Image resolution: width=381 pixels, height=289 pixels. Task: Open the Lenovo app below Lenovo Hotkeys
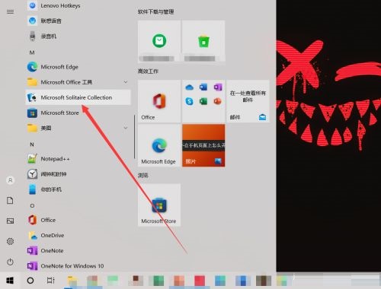(78, 21)
